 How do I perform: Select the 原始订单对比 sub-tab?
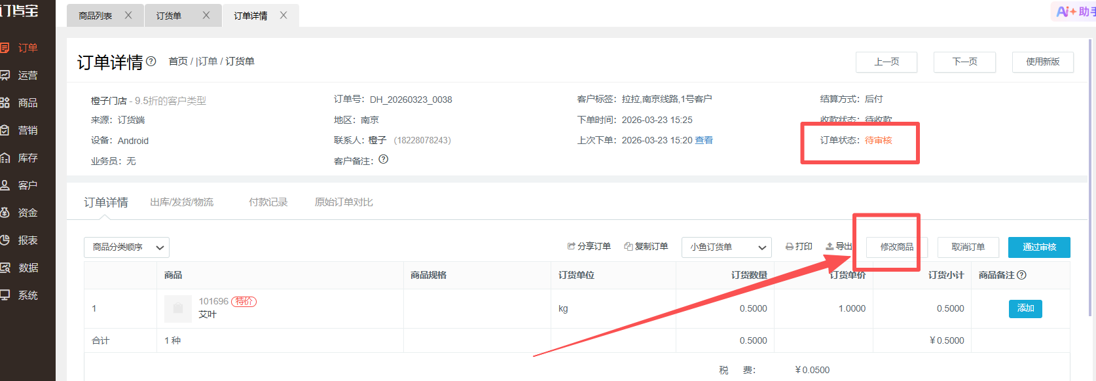344,202
